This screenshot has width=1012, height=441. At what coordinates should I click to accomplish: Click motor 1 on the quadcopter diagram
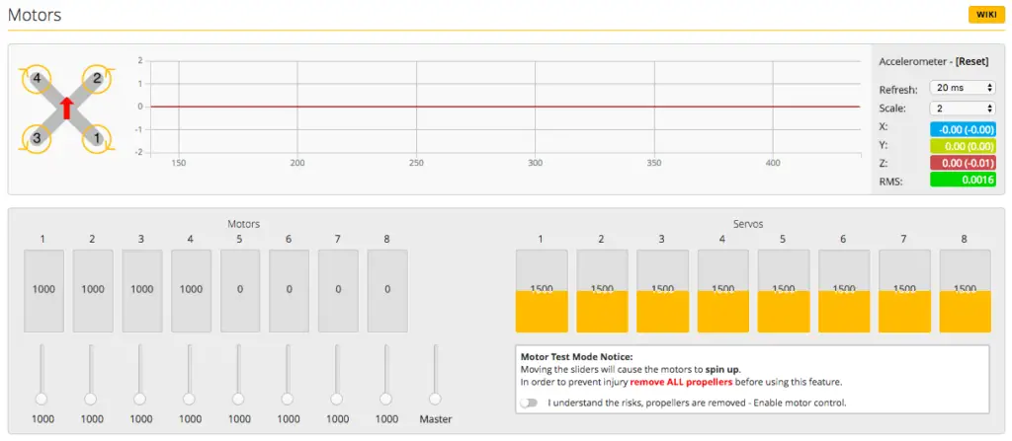[x=97, y=138]
